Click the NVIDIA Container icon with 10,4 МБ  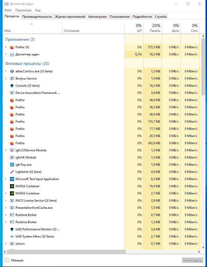(x=12, y=186)
